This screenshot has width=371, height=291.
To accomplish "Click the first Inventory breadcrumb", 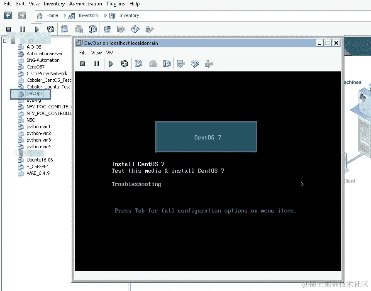I will point(88,15).
